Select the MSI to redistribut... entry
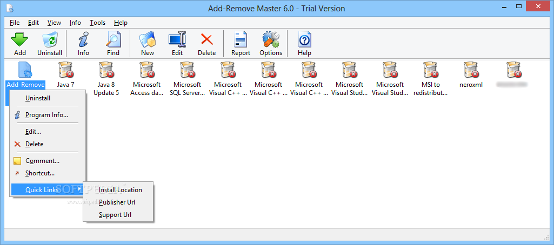This screenshot has height=245, width=554. pyautogui.click(x=431, y=79)
